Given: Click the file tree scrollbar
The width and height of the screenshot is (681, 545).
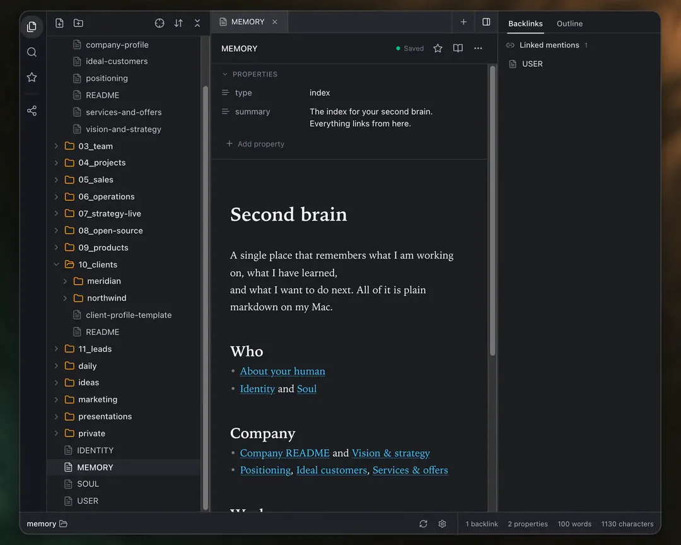Looking at the screenshot, I should pos(205,298).
